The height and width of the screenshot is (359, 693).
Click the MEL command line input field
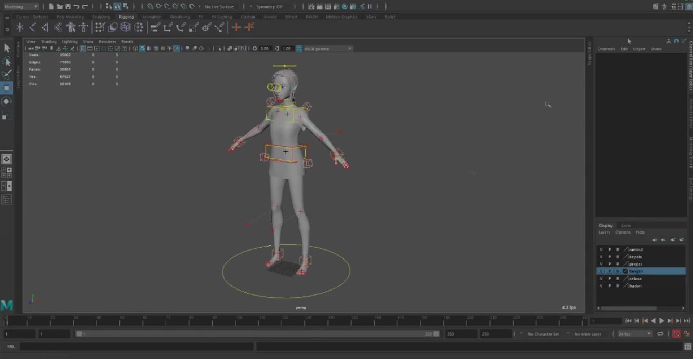[x=137, y=346]
